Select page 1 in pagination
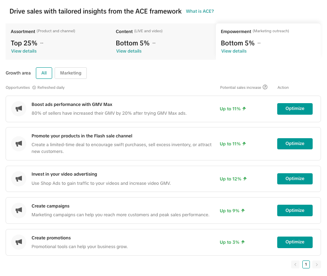The image size is (327, 276). 306,264
